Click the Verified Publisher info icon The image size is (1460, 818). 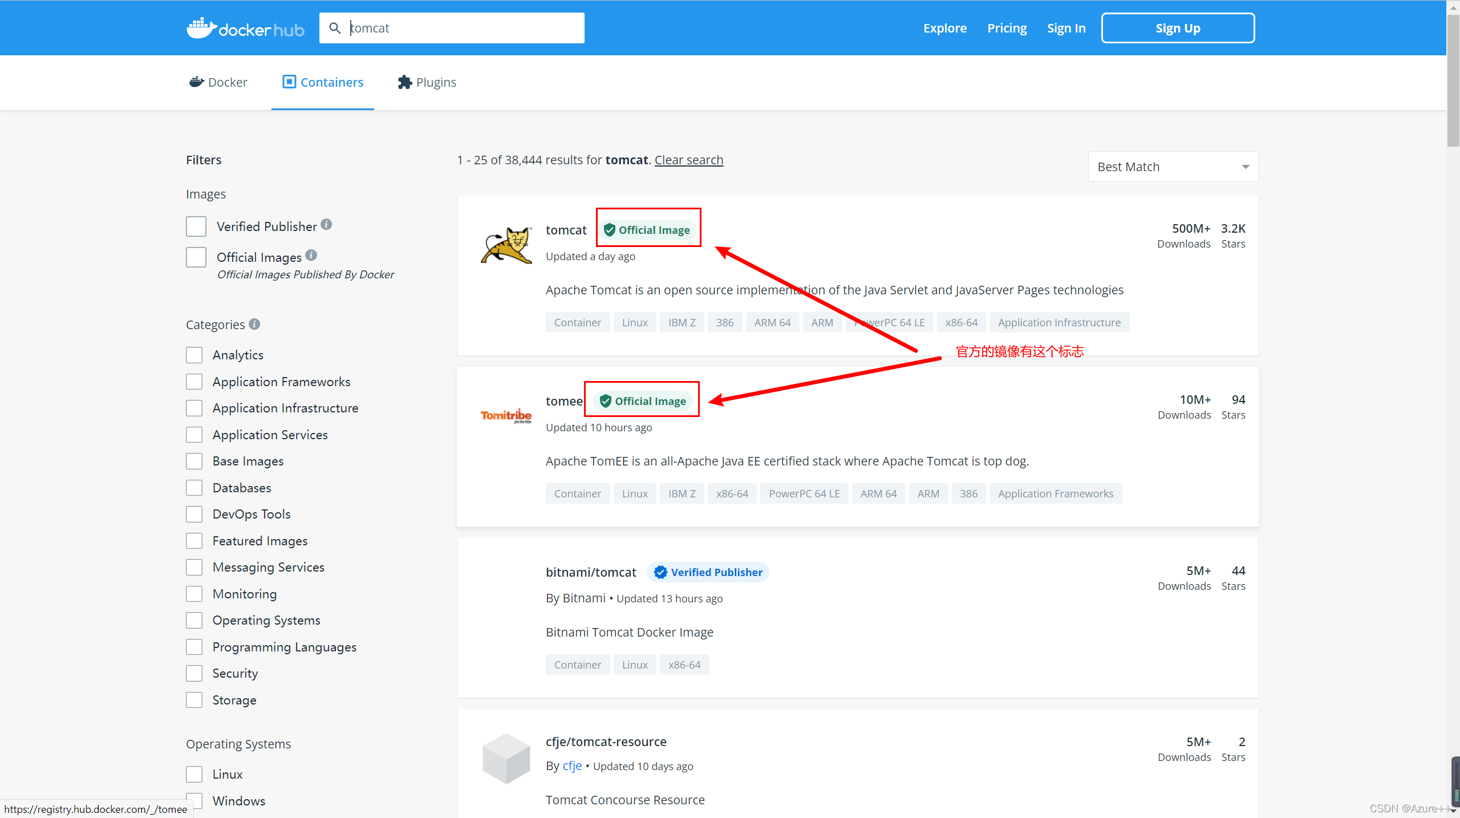(326, 224)
